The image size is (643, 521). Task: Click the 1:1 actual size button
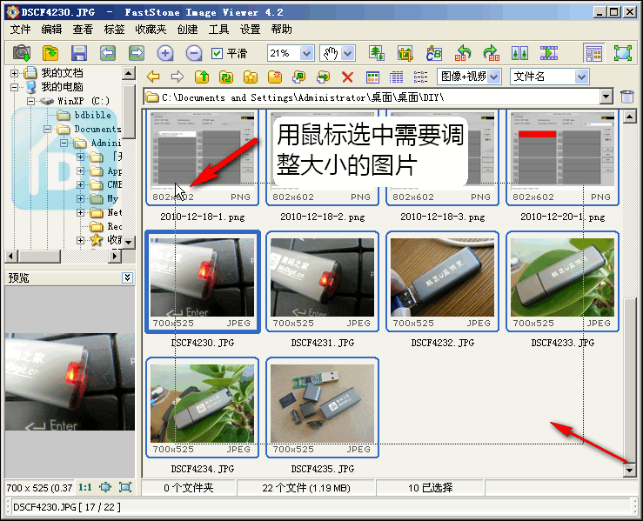coord(85,487)
